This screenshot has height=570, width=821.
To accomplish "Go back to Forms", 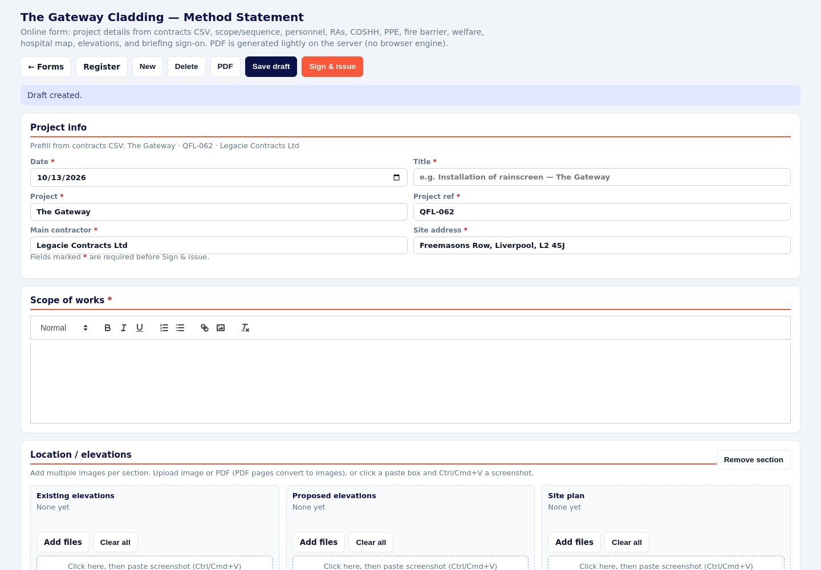I will click(x=46, y=67).
